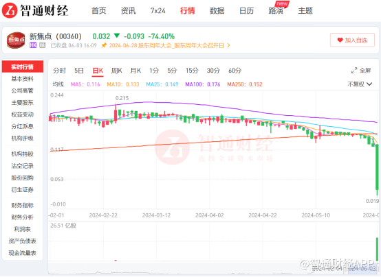Click the MA5: 0.116 indicator label
This screenshot has height=277, width=381.
coord(85,84)
